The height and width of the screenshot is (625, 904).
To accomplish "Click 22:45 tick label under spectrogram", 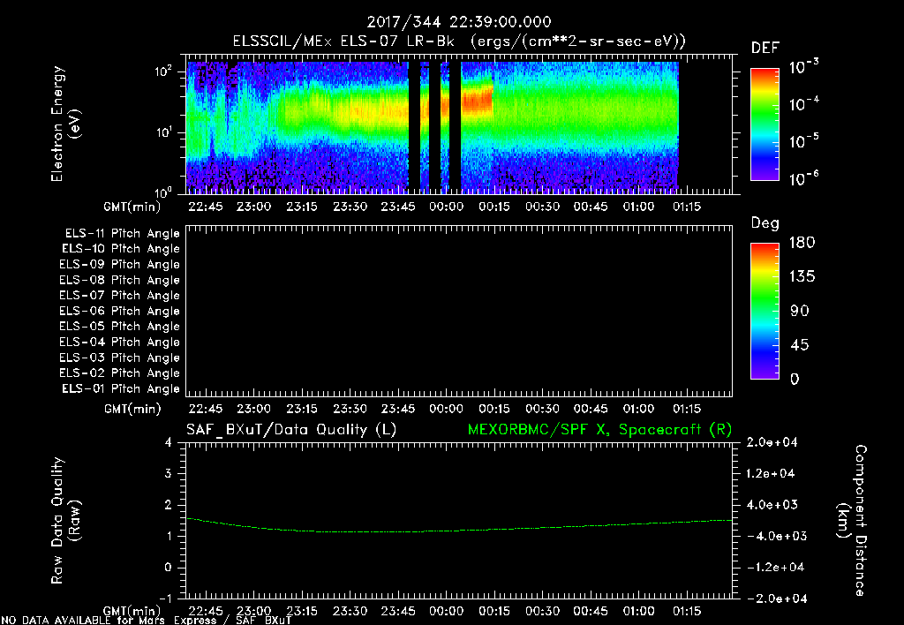I will click(x=205, y=207).
